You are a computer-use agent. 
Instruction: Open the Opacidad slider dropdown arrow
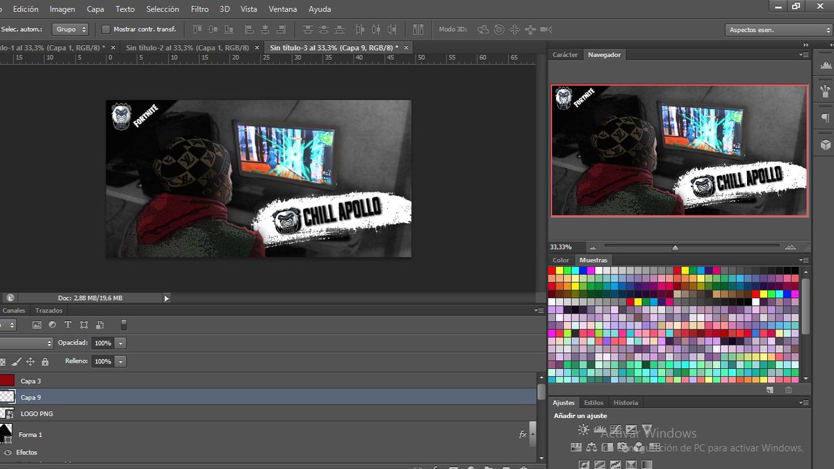[120, 343]
